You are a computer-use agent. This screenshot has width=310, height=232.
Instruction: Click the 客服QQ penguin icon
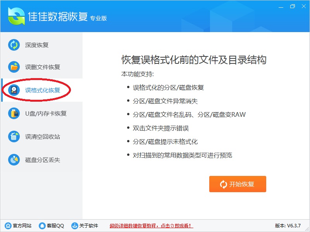42,225
